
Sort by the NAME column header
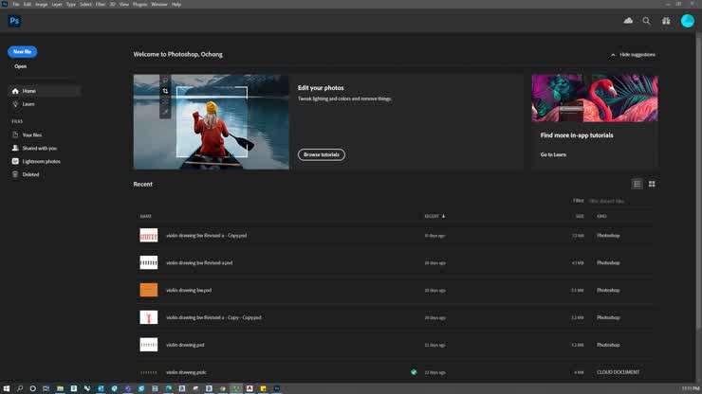[146, 216]
